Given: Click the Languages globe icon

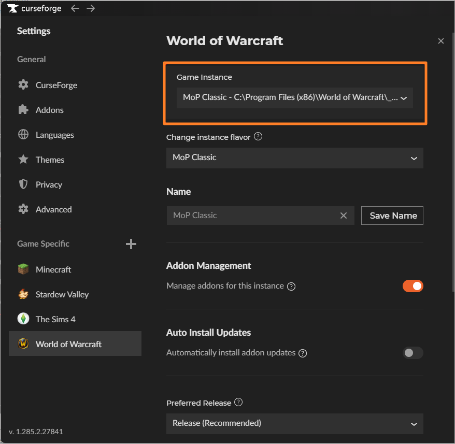Looking at the screenshot, I should coord(23,135).
